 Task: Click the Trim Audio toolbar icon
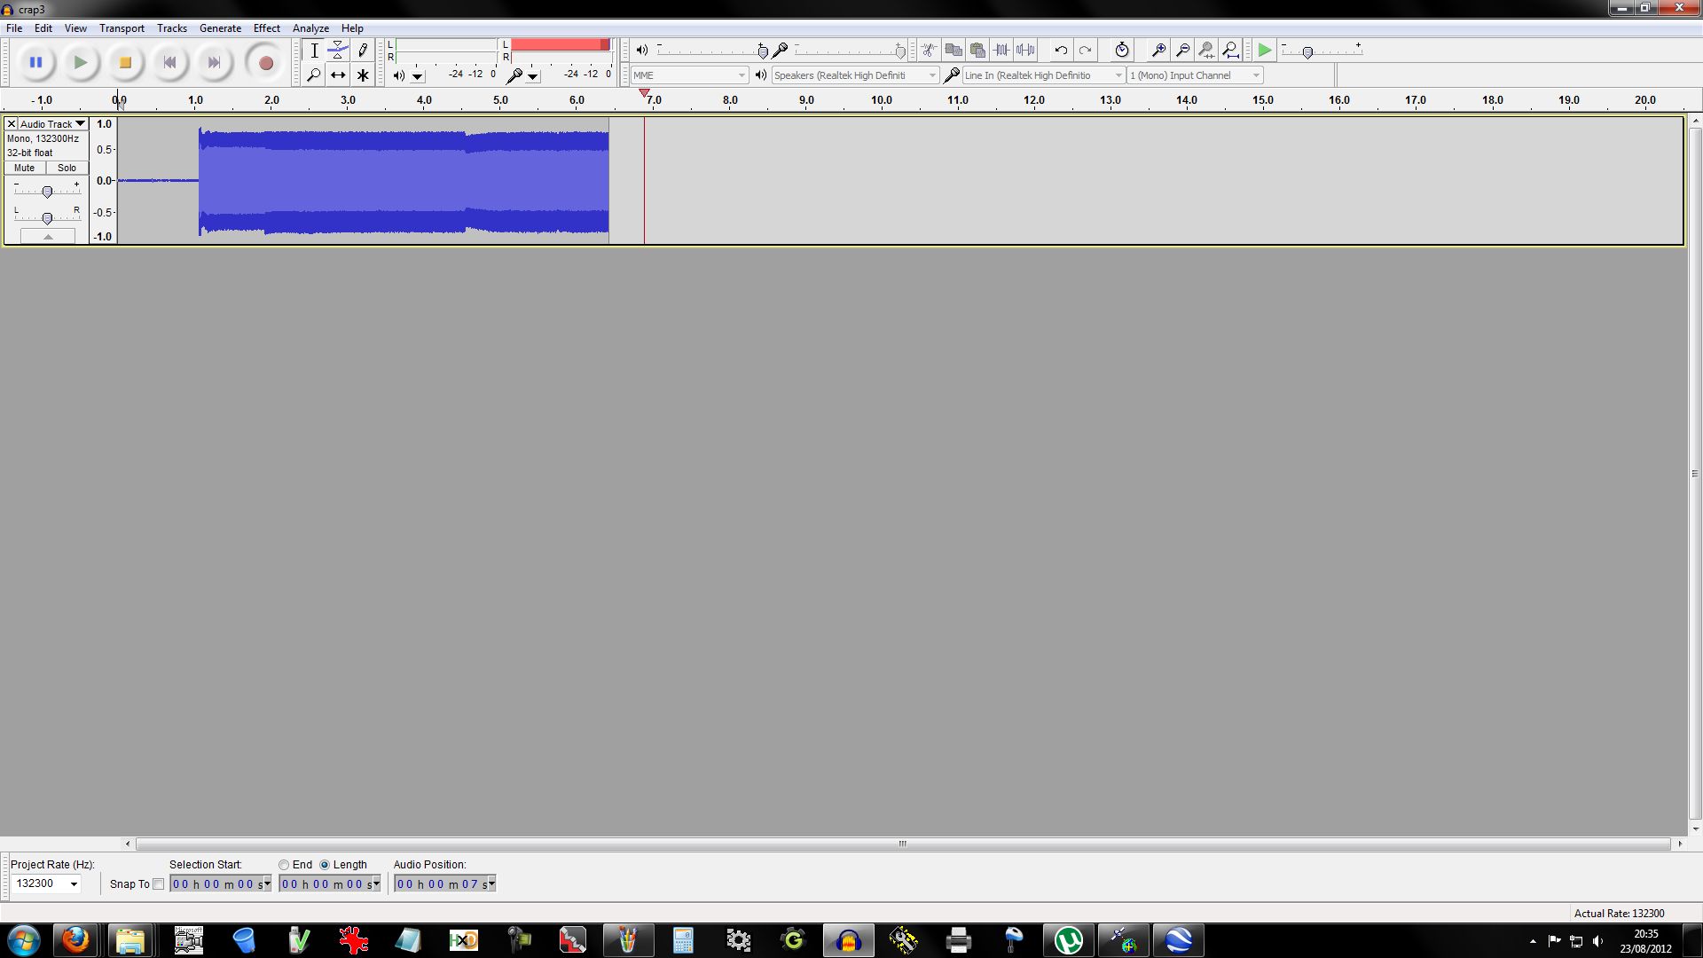pos(1003,50)
